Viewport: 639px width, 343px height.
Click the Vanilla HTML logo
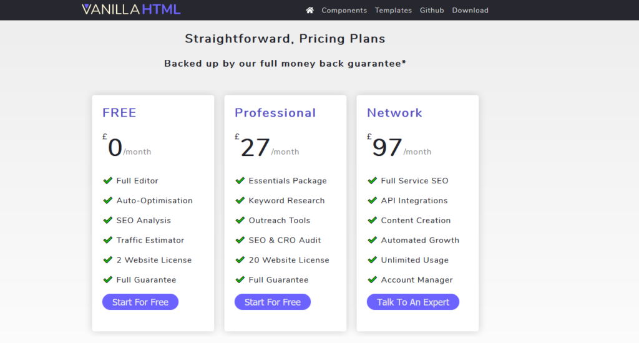(x=131, y=10)
